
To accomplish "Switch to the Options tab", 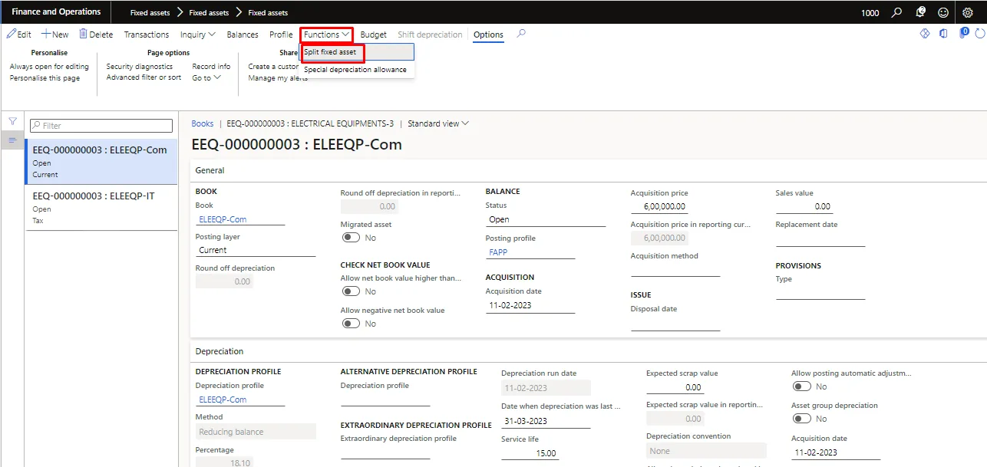I will point(488,35).
